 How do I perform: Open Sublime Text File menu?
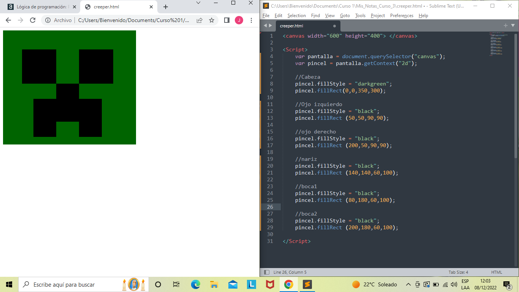(x=266, y=16)
